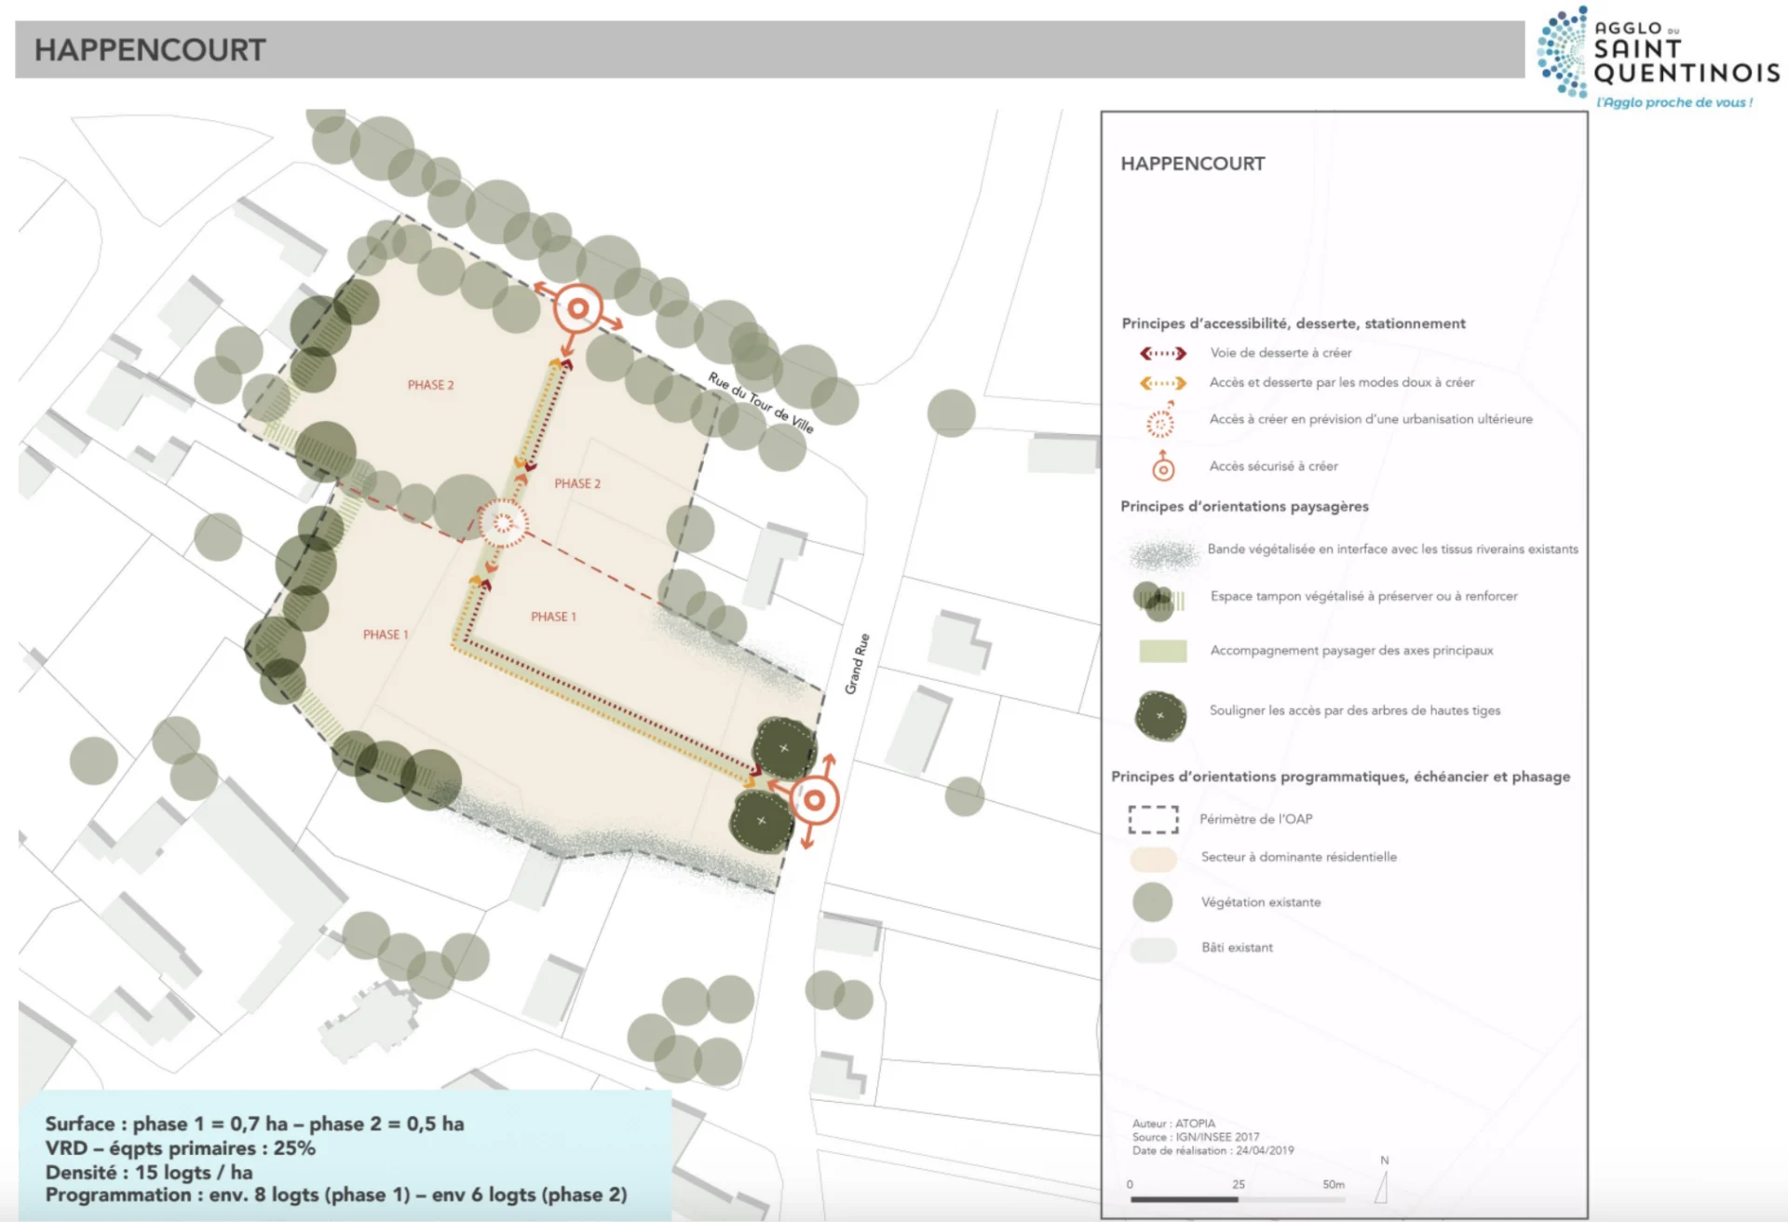
Task: Click the Agglo du Saint Quentinois logo
Action: click(x=1658, y=56)
